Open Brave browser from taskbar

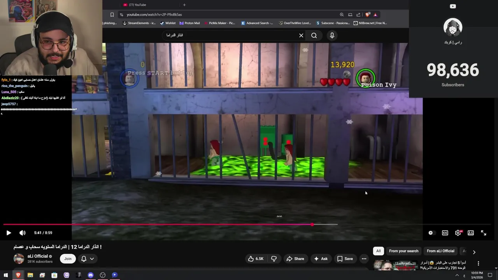[18, 275]
